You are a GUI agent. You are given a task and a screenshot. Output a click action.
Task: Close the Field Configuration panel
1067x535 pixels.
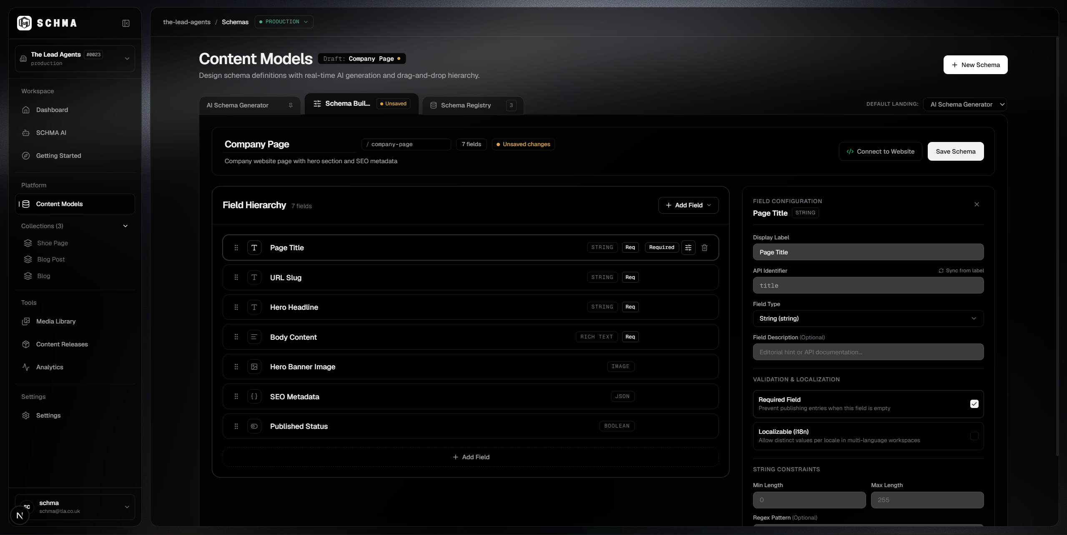tap(977, 204)
